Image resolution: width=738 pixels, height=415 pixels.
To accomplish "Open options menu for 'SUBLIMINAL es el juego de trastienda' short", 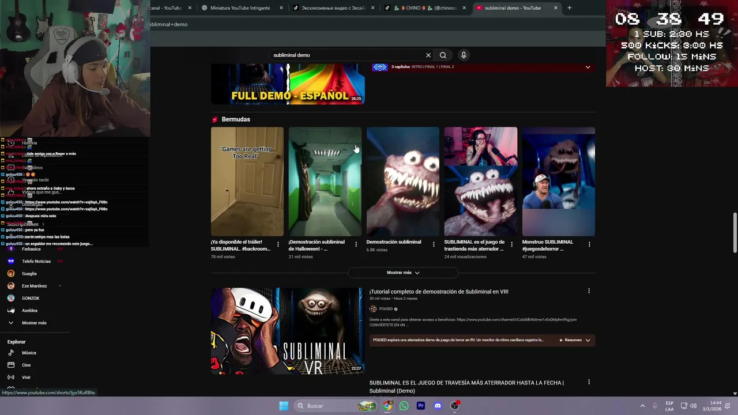I will point(511,244).
